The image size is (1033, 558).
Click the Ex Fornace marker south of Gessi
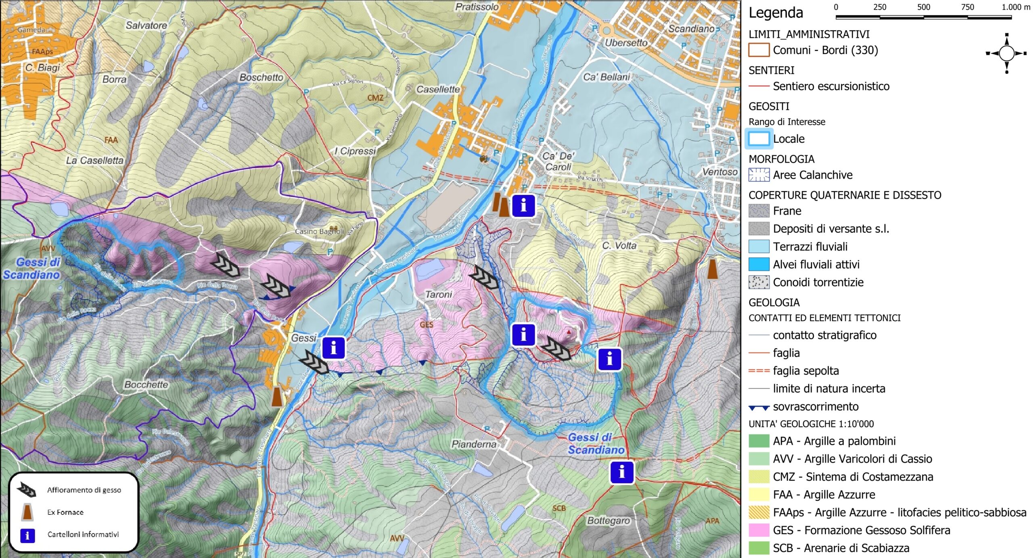[276, 396]
